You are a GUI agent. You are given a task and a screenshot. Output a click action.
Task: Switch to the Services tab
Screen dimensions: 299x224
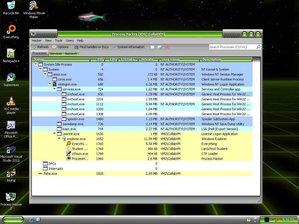pyautogui.click(x=56, y=54)
